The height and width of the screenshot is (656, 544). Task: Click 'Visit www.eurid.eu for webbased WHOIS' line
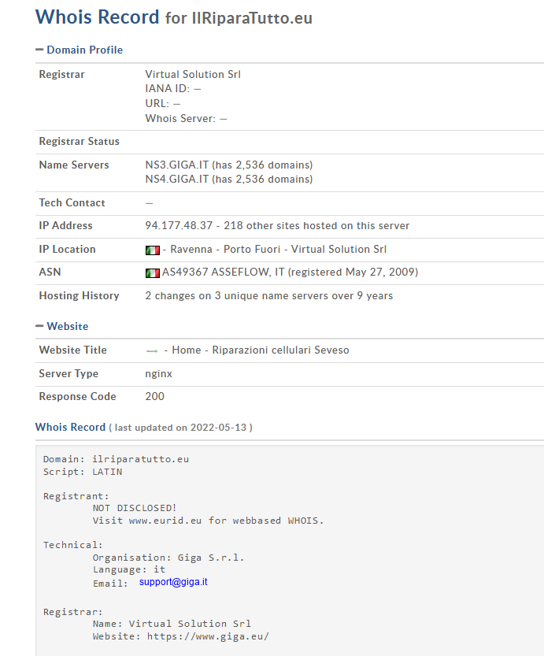[209, 521]
